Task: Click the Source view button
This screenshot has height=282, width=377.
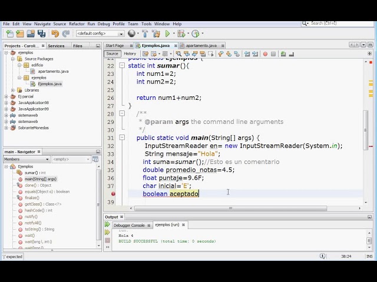Action: (112, 53)
